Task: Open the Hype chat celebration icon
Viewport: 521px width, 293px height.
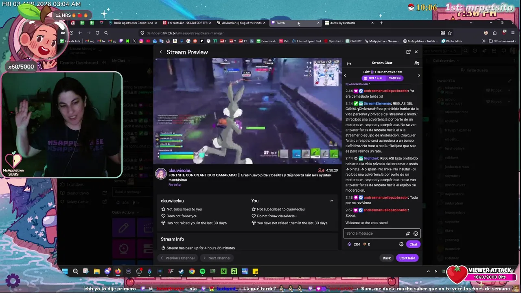Action: pos(408,234)
